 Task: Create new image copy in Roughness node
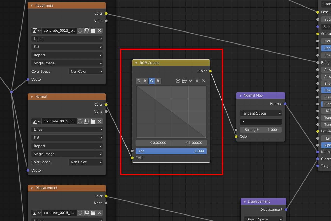click(x=87, y=31)
